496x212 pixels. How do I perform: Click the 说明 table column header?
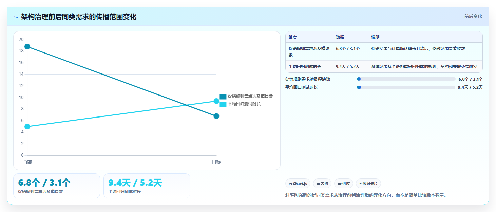tap(375, 37)
